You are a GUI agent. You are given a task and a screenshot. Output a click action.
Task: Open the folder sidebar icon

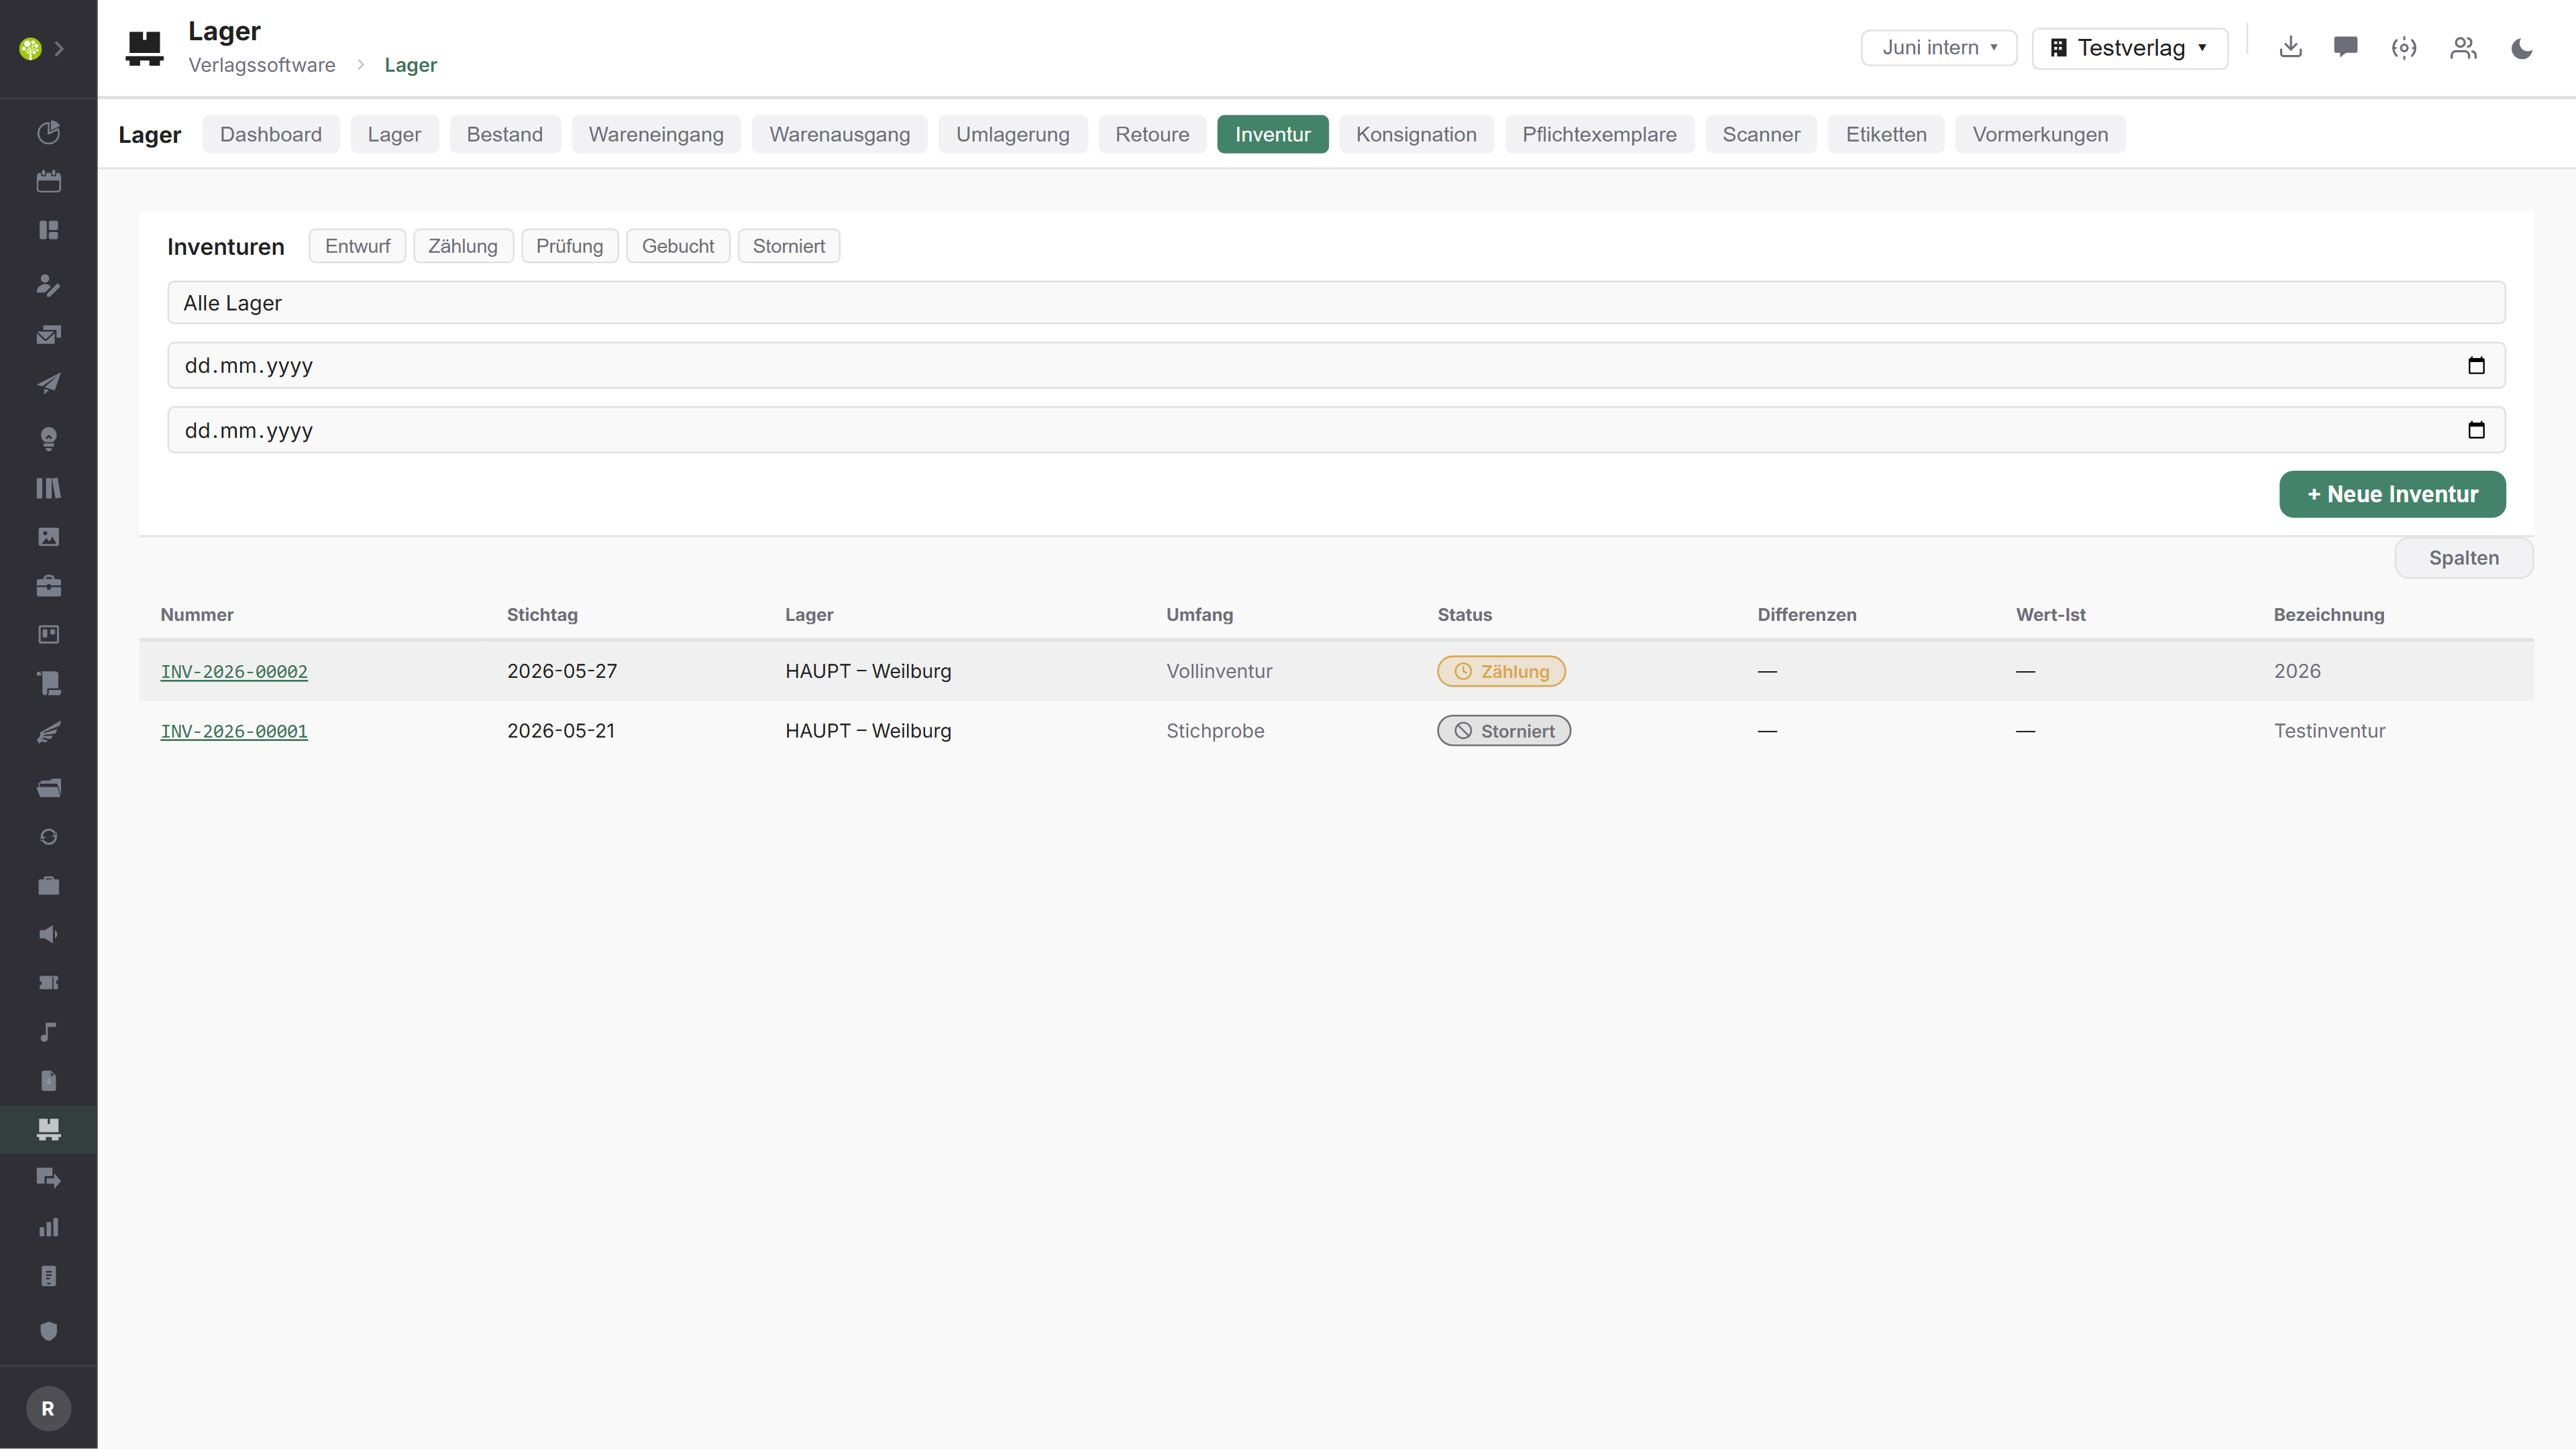pyautogui.click(x=48, y=787)
